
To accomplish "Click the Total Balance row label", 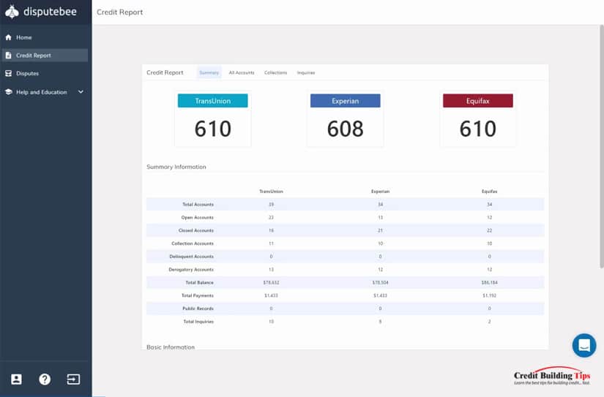I will click(x=200, y=282).
